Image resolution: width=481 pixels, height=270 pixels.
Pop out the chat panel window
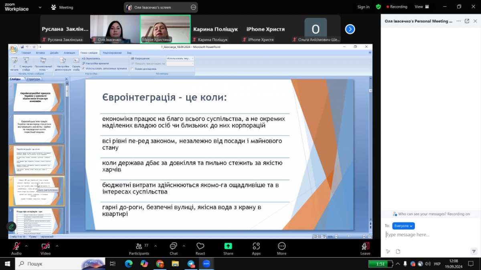point(467,21)
